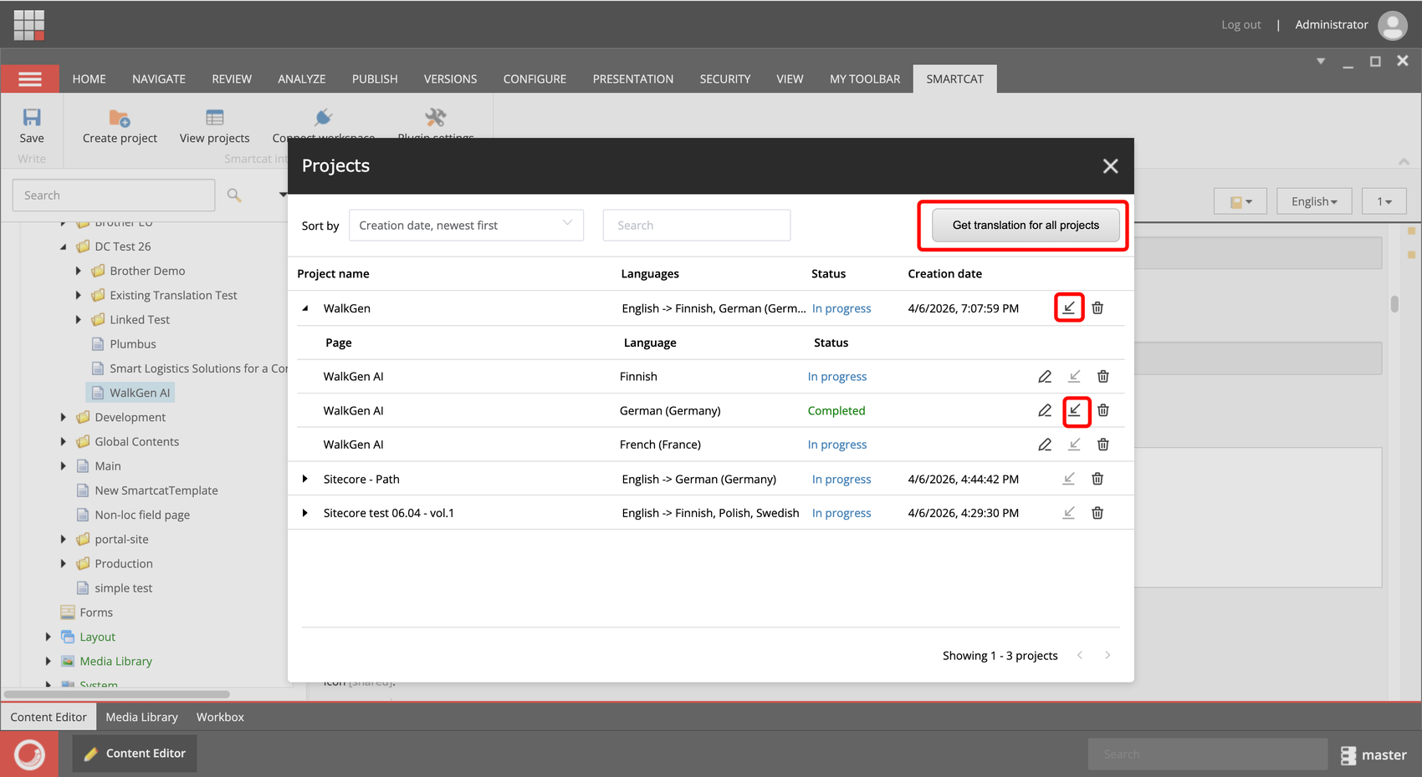The image size is (1422, 777).
Task: Collapse the WalkGen project row
Action: tap(305, 308)
